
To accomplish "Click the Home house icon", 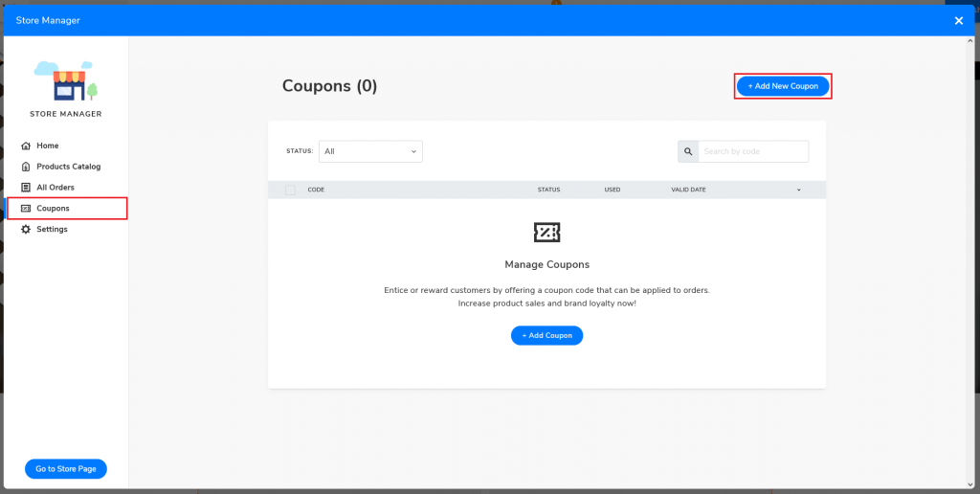I will (26, 146).
